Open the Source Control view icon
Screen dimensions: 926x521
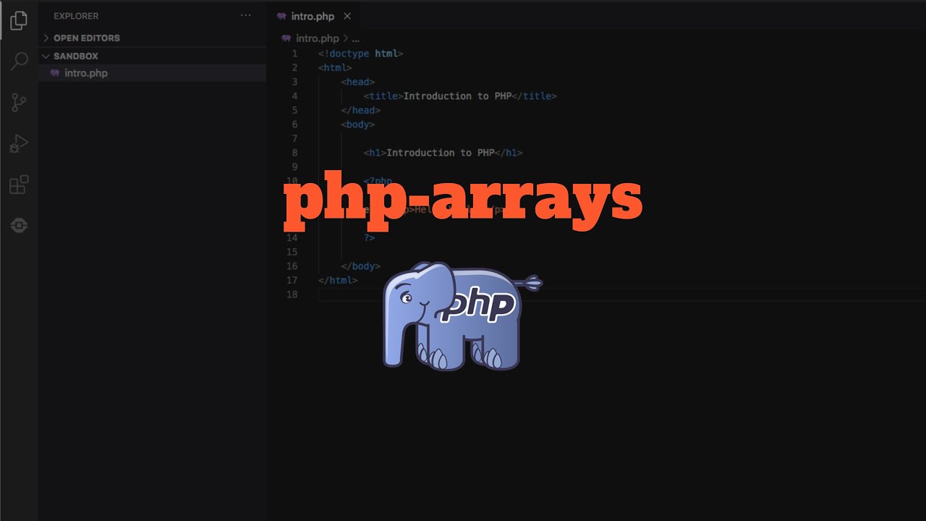[19, 103]
